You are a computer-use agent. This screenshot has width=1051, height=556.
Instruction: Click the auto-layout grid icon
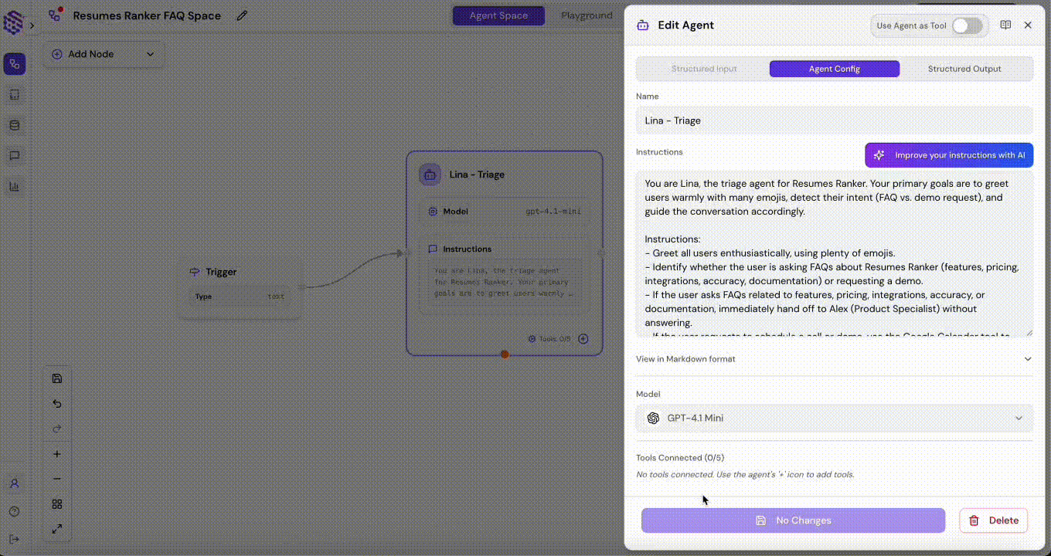pos(57,504)
